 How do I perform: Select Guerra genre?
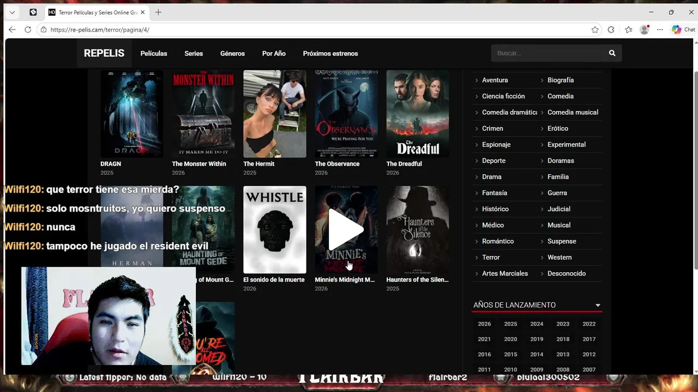[557, 193]
